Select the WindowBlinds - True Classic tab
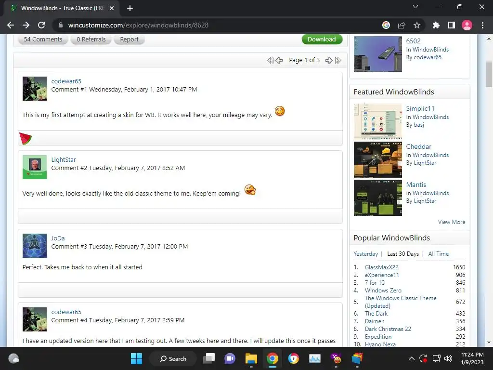 pyautogui.click(x=61, y=8)
